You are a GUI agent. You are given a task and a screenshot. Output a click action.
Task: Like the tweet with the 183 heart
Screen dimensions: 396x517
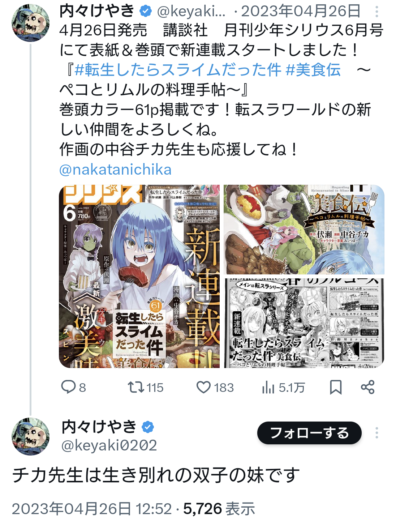click(x=203, y=387)
